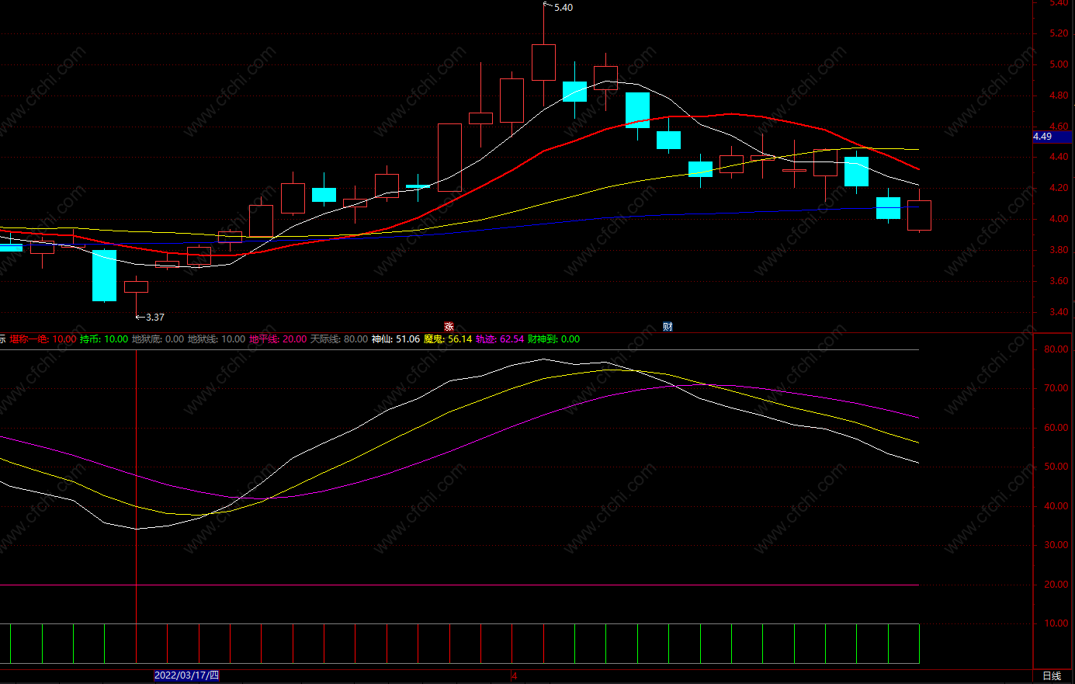Click the 5.00 price axis label
The image size is (1075, 684).
1059,65
